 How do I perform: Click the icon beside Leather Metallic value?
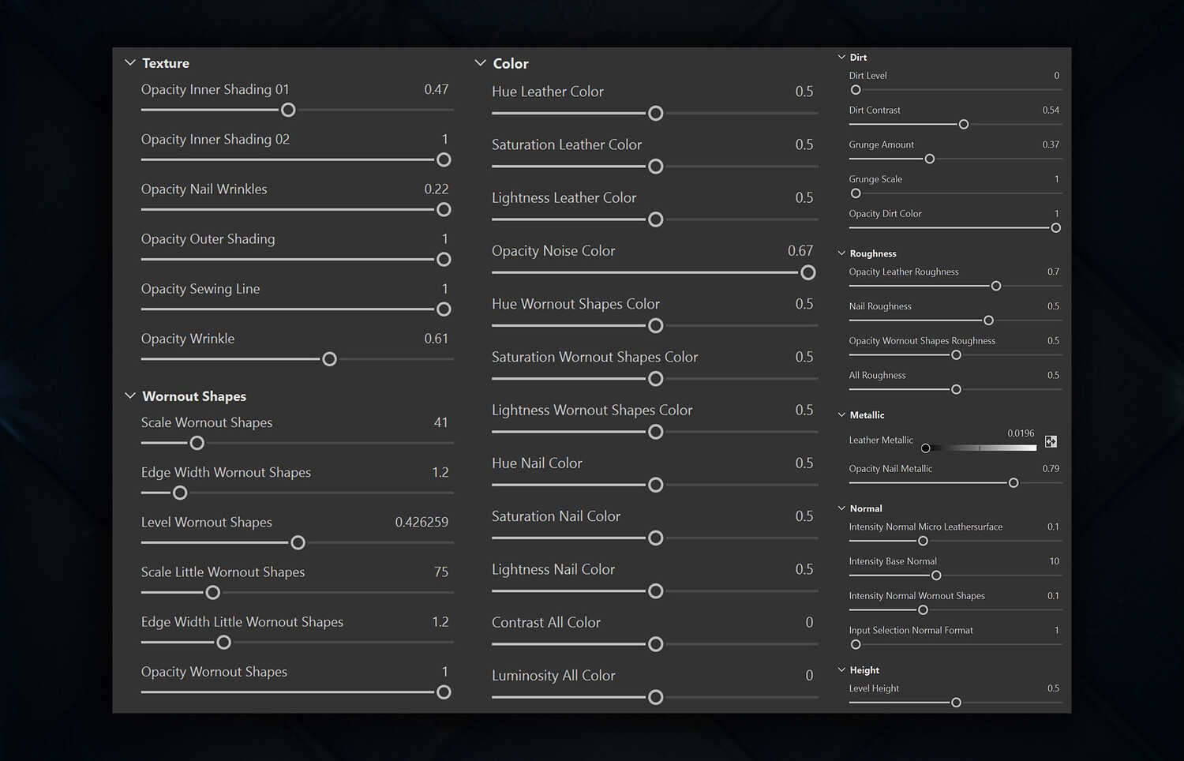pos(1051,442)
